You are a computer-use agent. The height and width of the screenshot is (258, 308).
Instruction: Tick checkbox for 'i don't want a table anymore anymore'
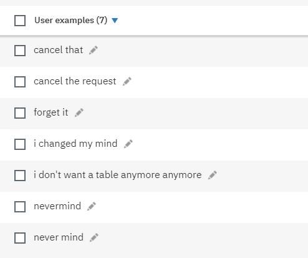pos(20,176)
